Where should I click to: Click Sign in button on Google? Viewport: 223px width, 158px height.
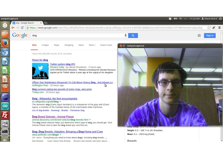click(x=210, y=36)
